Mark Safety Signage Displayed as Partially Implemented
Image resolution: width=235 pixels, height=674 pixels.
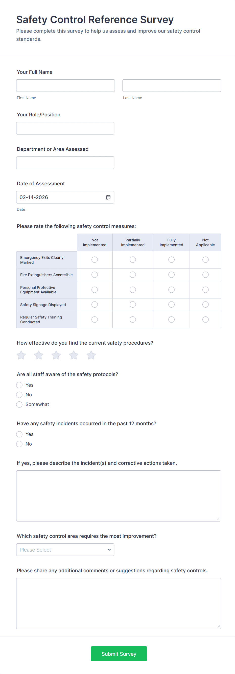point(133,304)
